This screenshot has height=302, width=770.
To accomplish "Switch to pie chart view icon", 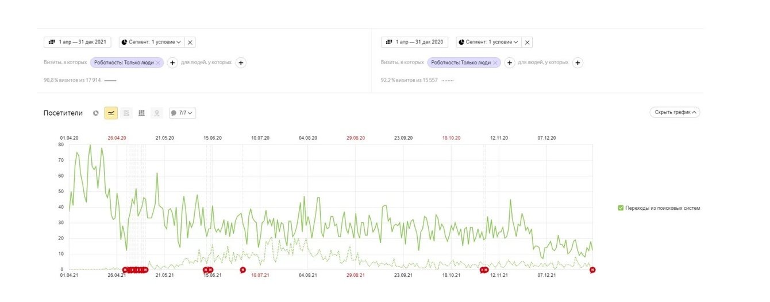I will [96, 113].
